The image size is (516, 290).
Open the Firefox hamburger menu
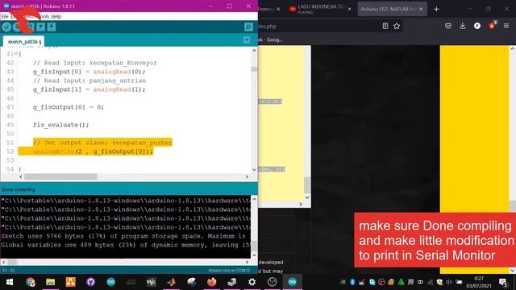(x=506, y=26)
